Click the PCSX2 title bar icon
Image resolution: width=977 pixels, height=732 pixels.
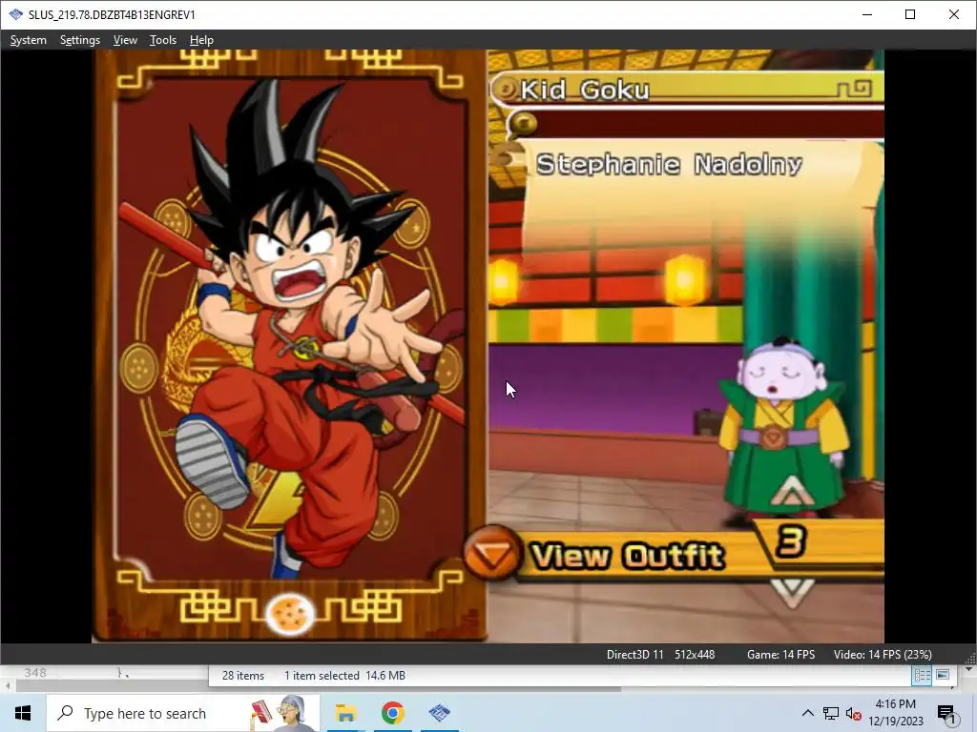[15, 14]
